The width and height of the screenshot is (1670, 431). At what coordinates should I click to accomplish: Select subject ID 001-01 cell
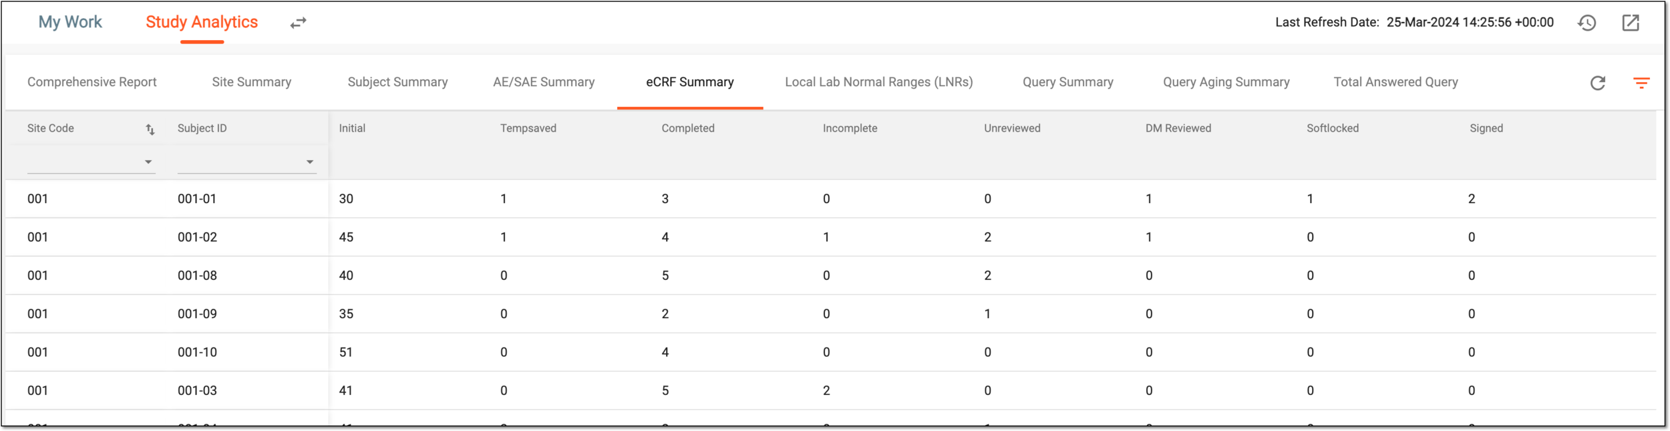tap(197, 199)
